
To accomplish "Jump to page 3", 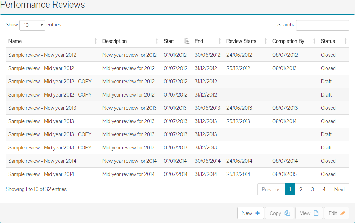I will (312, 189).
